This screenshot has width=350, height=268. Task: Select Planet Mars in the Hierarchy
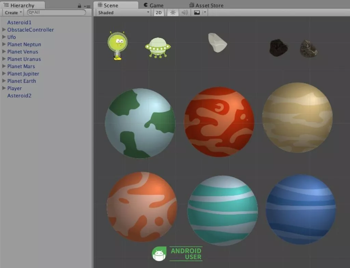point(21,66)
